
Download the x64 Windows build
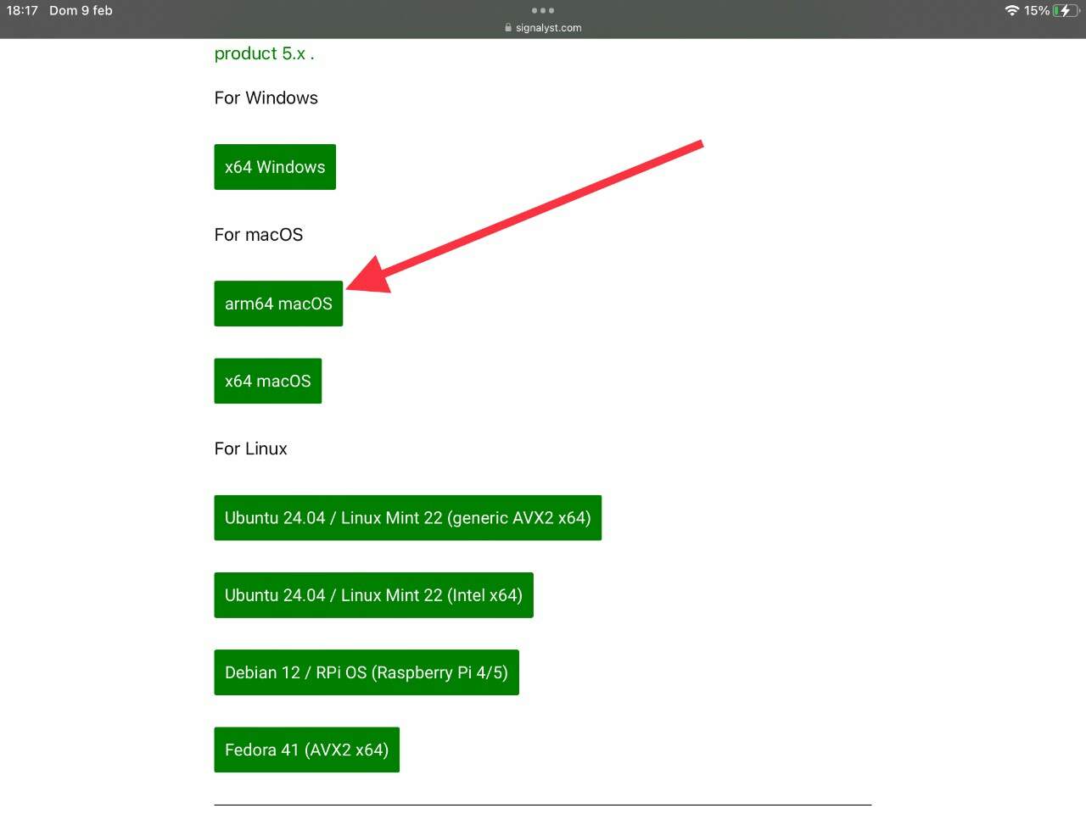pos(275,167)
